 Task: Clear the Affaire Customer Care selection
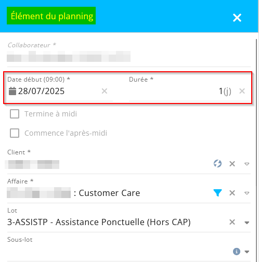coord(232,193)
